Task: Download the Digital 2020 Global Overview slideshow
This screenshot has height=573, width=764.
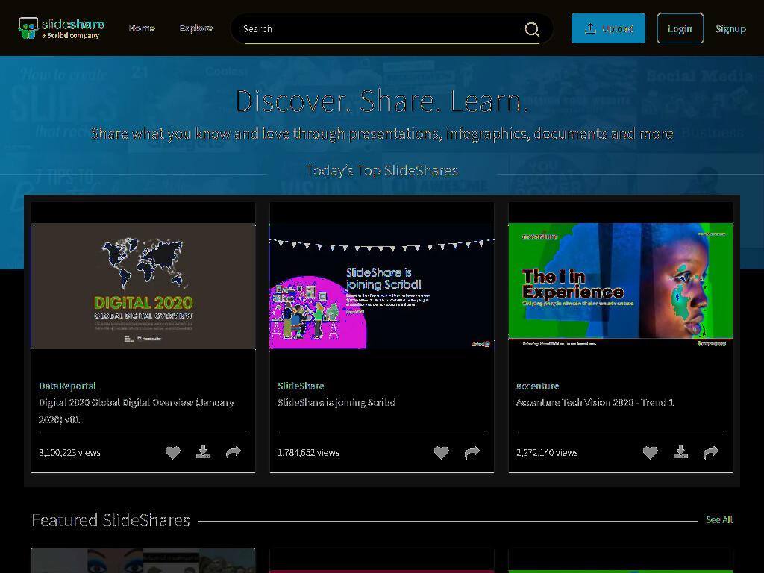Action: point(203,452)
